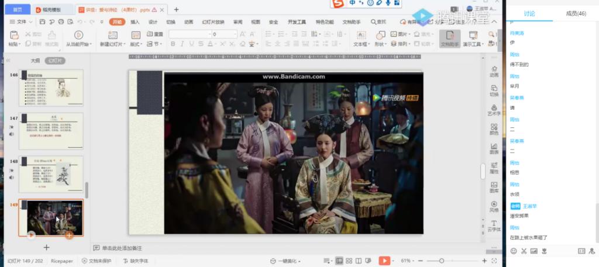Click the emoji icon in chat toolbar
599x267 pixels.
coord(514,251)
